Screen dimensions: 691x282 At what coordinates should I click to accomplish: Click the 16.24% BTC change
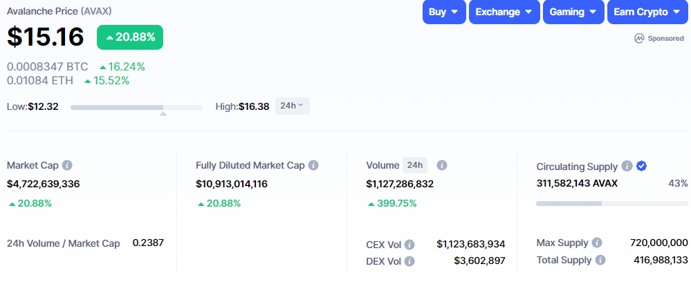122,67
